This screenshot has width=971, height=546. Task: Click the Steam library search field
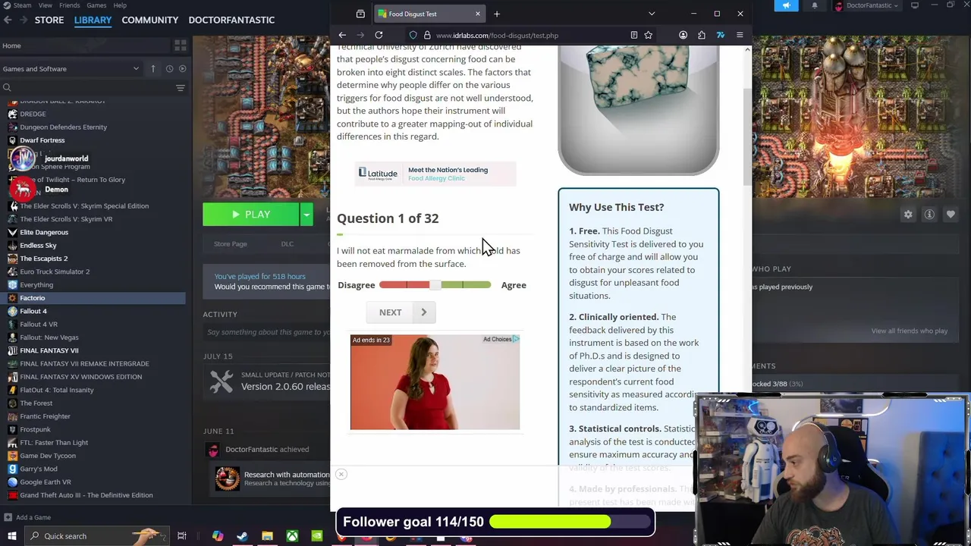click(x=87, y=88)
